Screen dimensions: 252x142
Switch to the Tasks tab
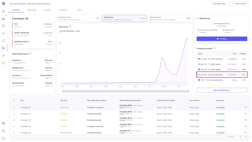[x=79, y=10]
